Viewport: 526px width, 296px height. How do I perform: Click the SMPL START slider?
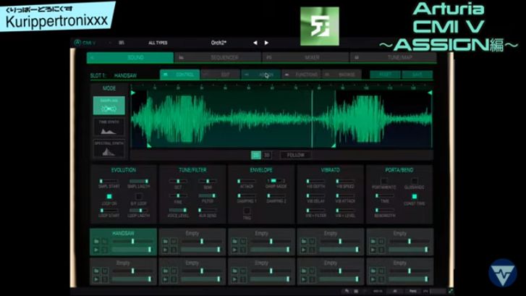109,181
